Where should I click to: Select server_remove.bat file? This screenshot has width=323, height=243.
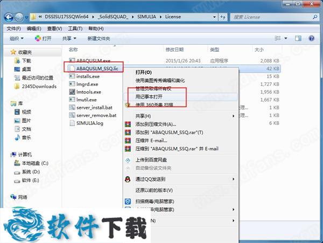96,115
